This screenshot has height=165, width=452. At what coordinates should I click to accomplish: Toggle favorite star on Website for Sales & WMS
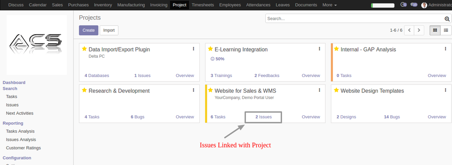(x=211, y=90)
